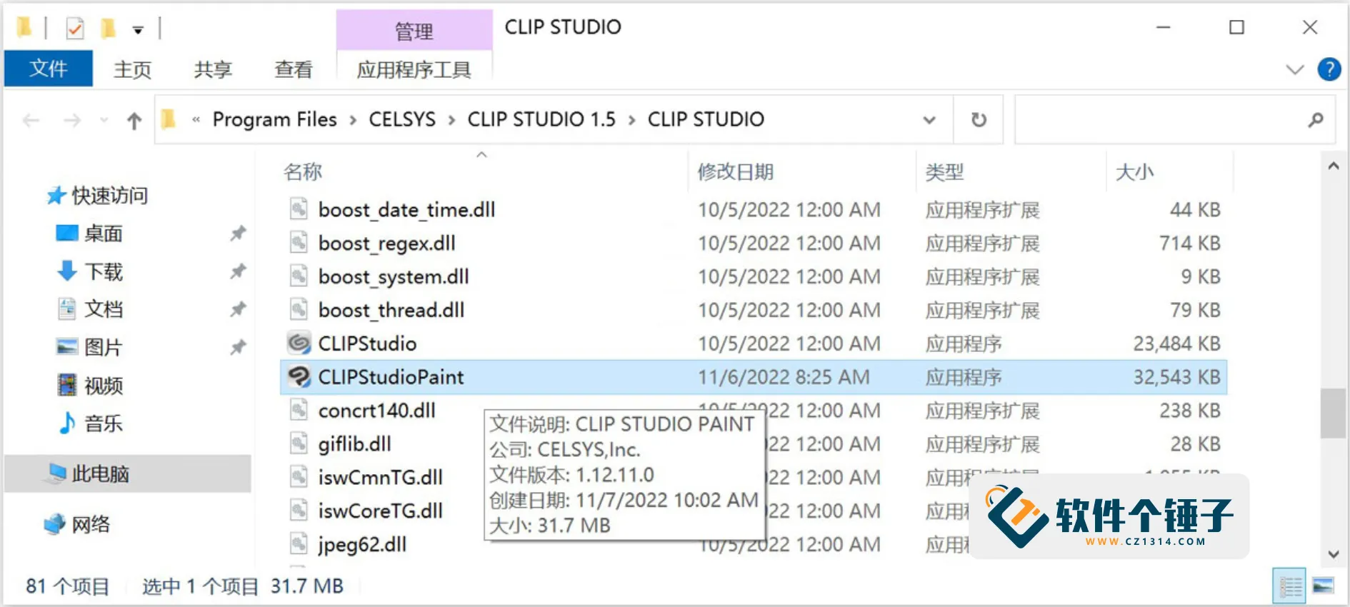
Task: Unpin 图片 from quick access
Action: pyautogui.click(x=238, y=348)
